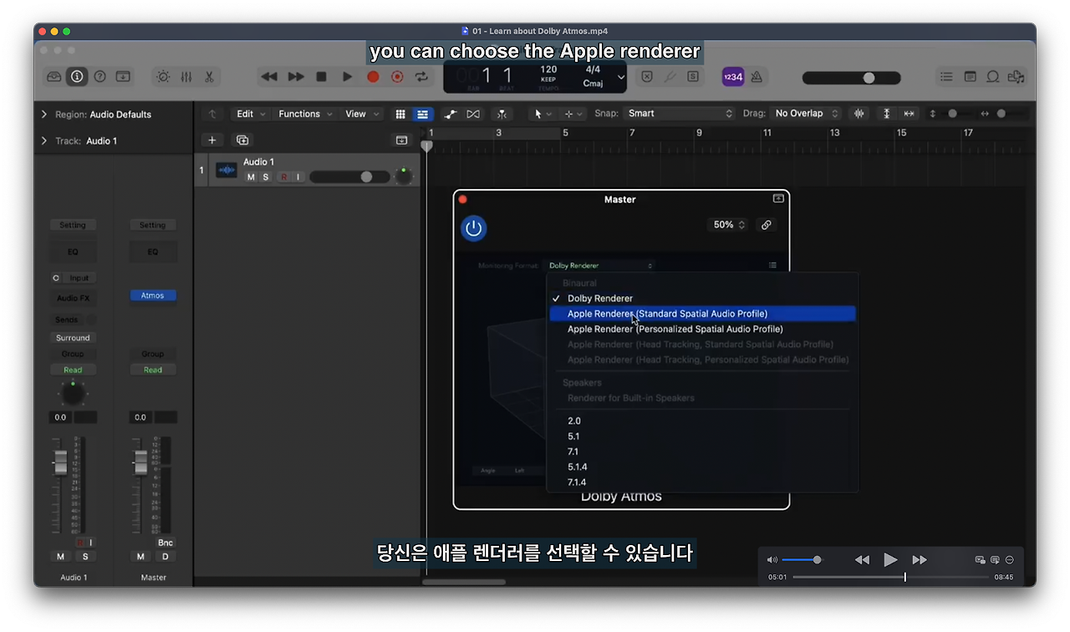The height and width of the screenshot is (632, 1070).
Task: Record-enable Audio 1 track header R button
Action: [284, 177]
